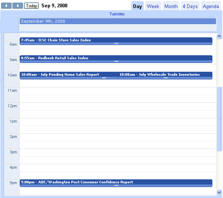The width and height of the screenshot is (223, 198).
Task: Click the 12pm time label
Action: 12,106
